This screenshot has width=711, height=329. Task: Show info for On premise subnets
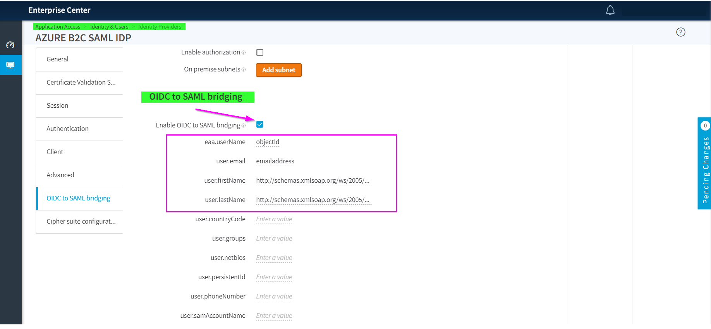tap(244, 70)
